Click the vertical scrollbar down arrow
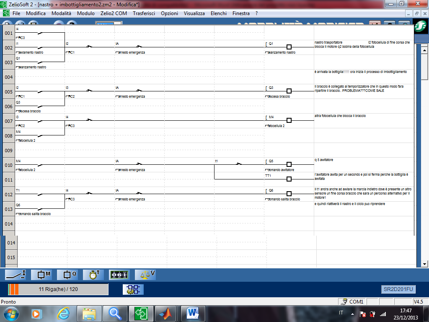The width and height of the screenshot is (429, 322). (424, 264)
